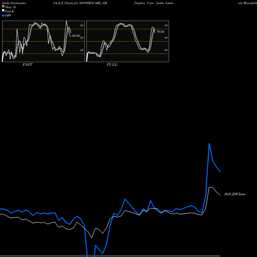This screenshot has height=257, width=257.
Task: Click the blue OBV legend swatch
Action: pyautogui.click(x=3, y=15)
